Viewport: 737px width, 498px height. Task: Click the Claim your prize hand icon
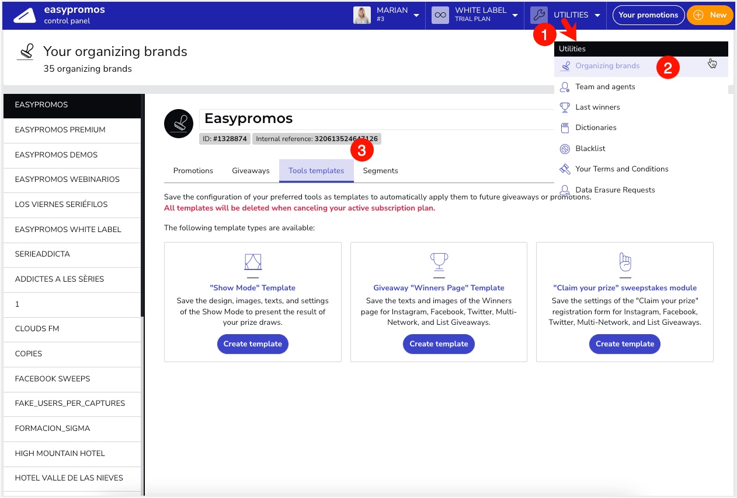click(x=625, y=262)
